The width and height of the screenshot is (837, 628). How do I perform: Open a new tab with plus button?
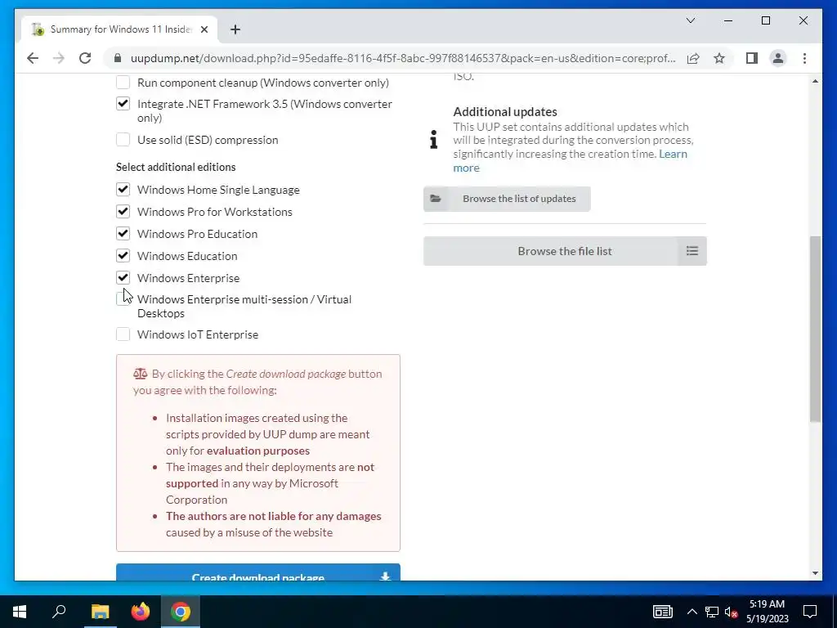[x=235, y=29]
